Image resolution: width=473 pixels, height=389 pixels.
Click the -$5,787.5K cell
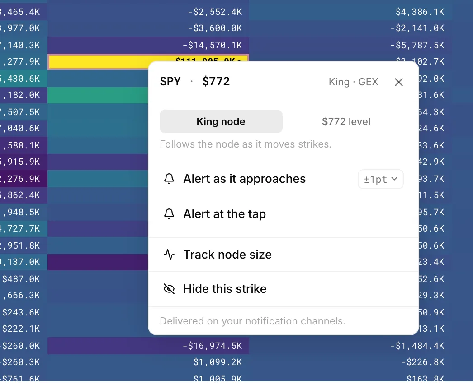350,45
